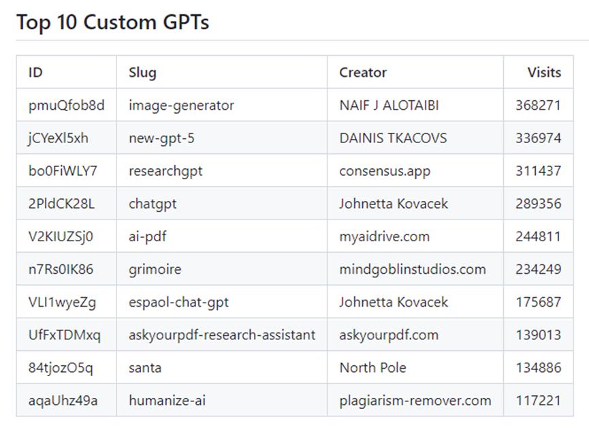Select the researchgpt slug cell
Screen dimensions: 589x430
click(165, 171)
